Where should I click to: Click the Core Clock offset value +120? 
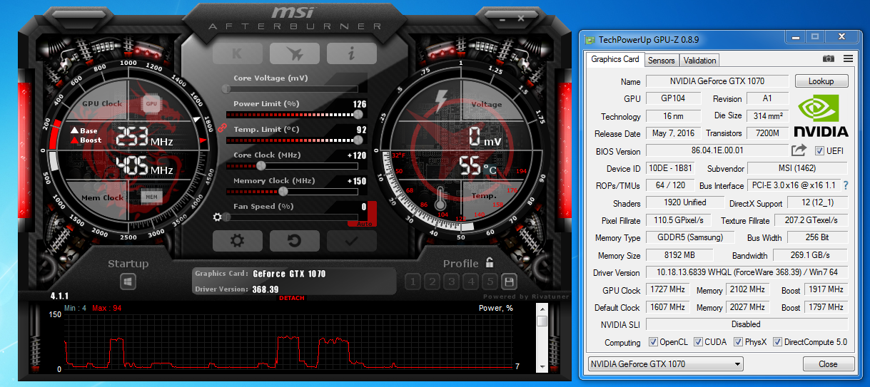click(x=357, y=155)
